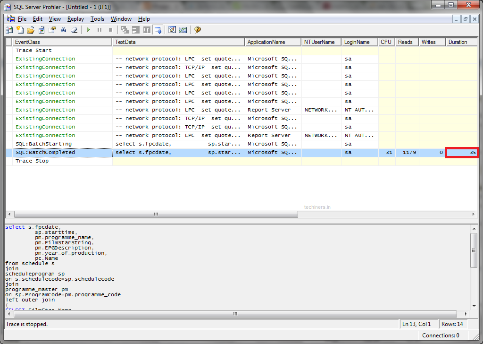Clear the trace window with eraser icon
The image size is (483, 344).
point(74,29)
